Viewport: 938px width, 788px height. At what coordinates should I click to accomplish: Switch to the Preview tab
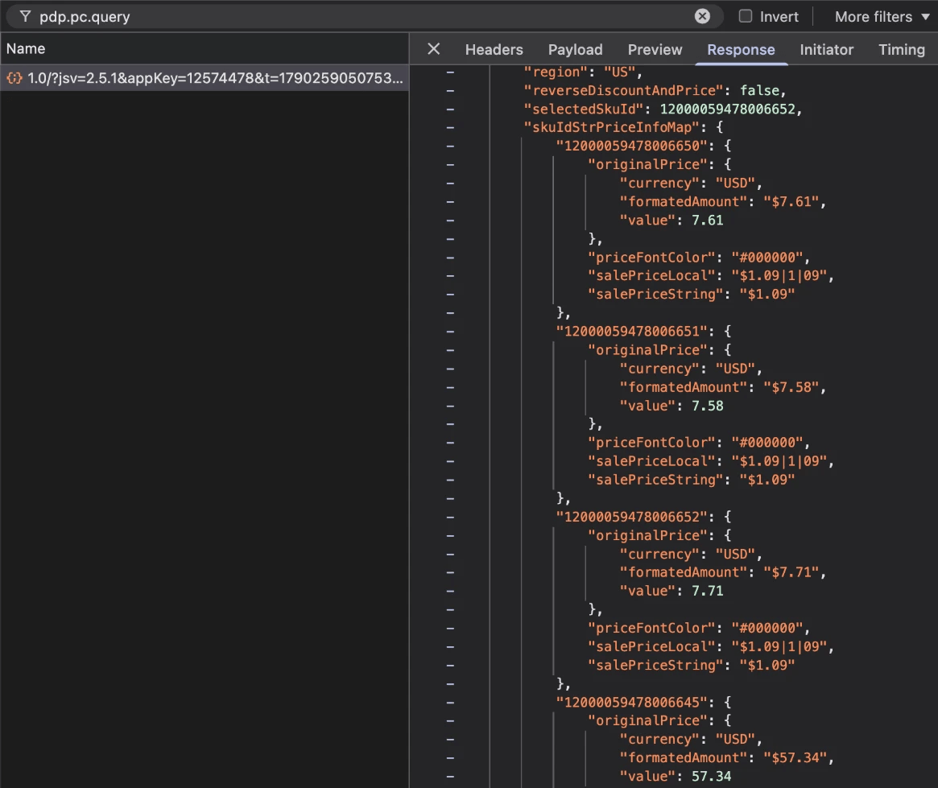tap(655, 50)
